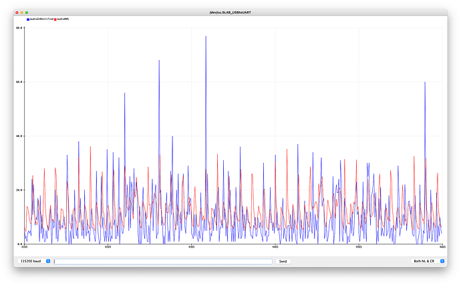Open the 115200 baud rate dropdown
Image resolution: width=461 pixels, height=285 pixels.
pos(34,261)
